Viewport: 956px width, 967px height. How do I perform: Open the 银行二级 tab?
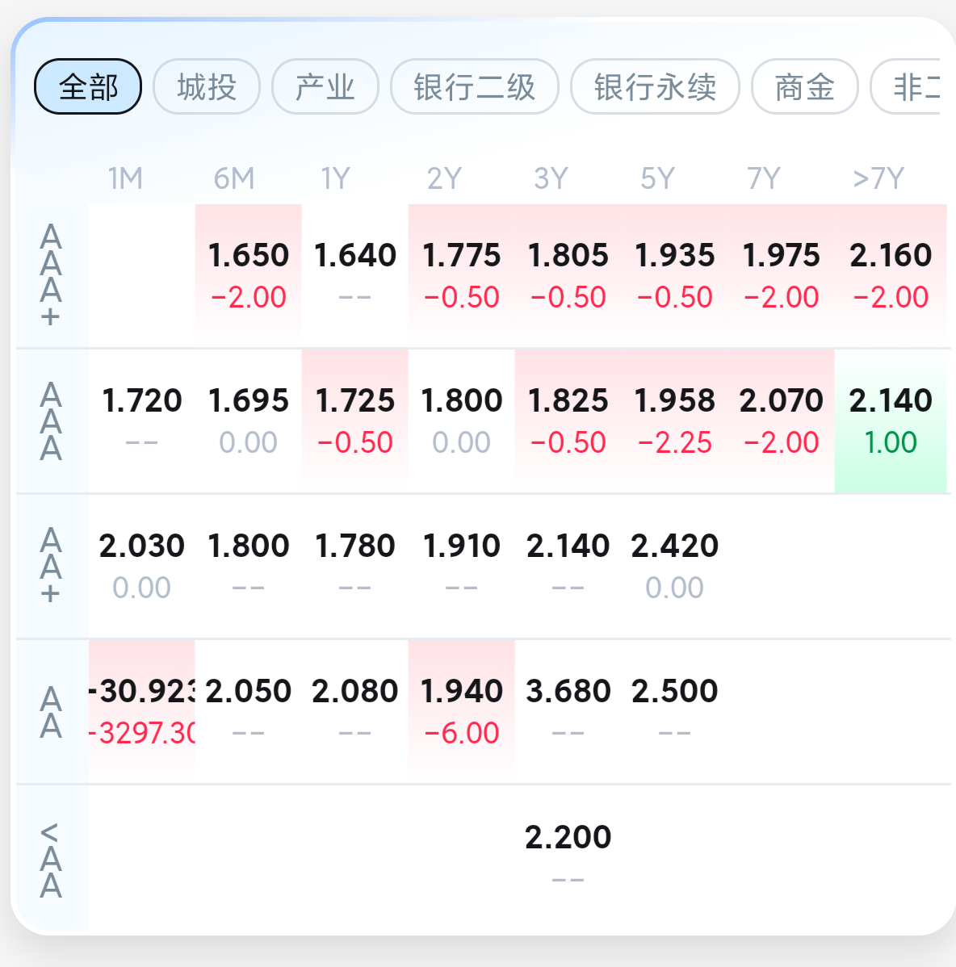(x=474, y=86)
